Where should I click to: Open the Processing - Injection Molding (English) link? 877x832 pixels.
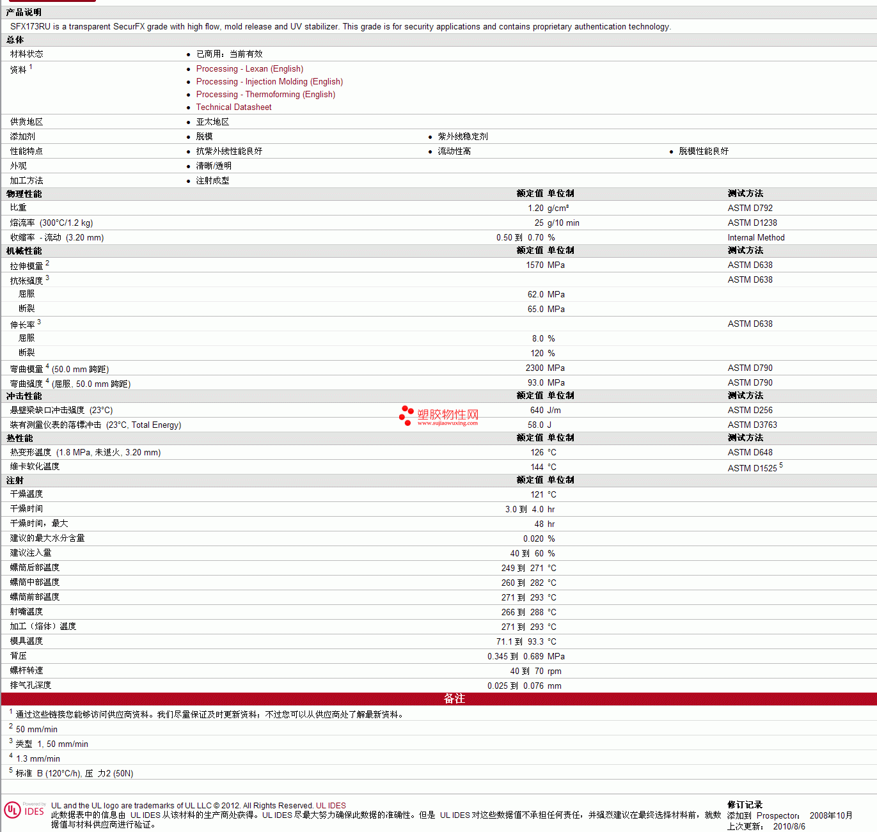(269, 82)
